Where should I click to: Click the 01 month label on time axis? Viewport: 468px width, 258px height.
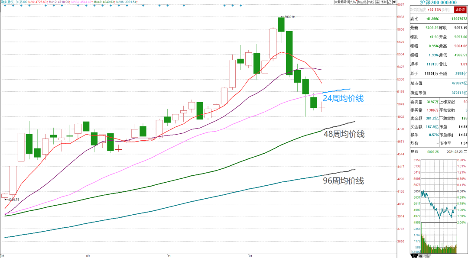point(250,256)
